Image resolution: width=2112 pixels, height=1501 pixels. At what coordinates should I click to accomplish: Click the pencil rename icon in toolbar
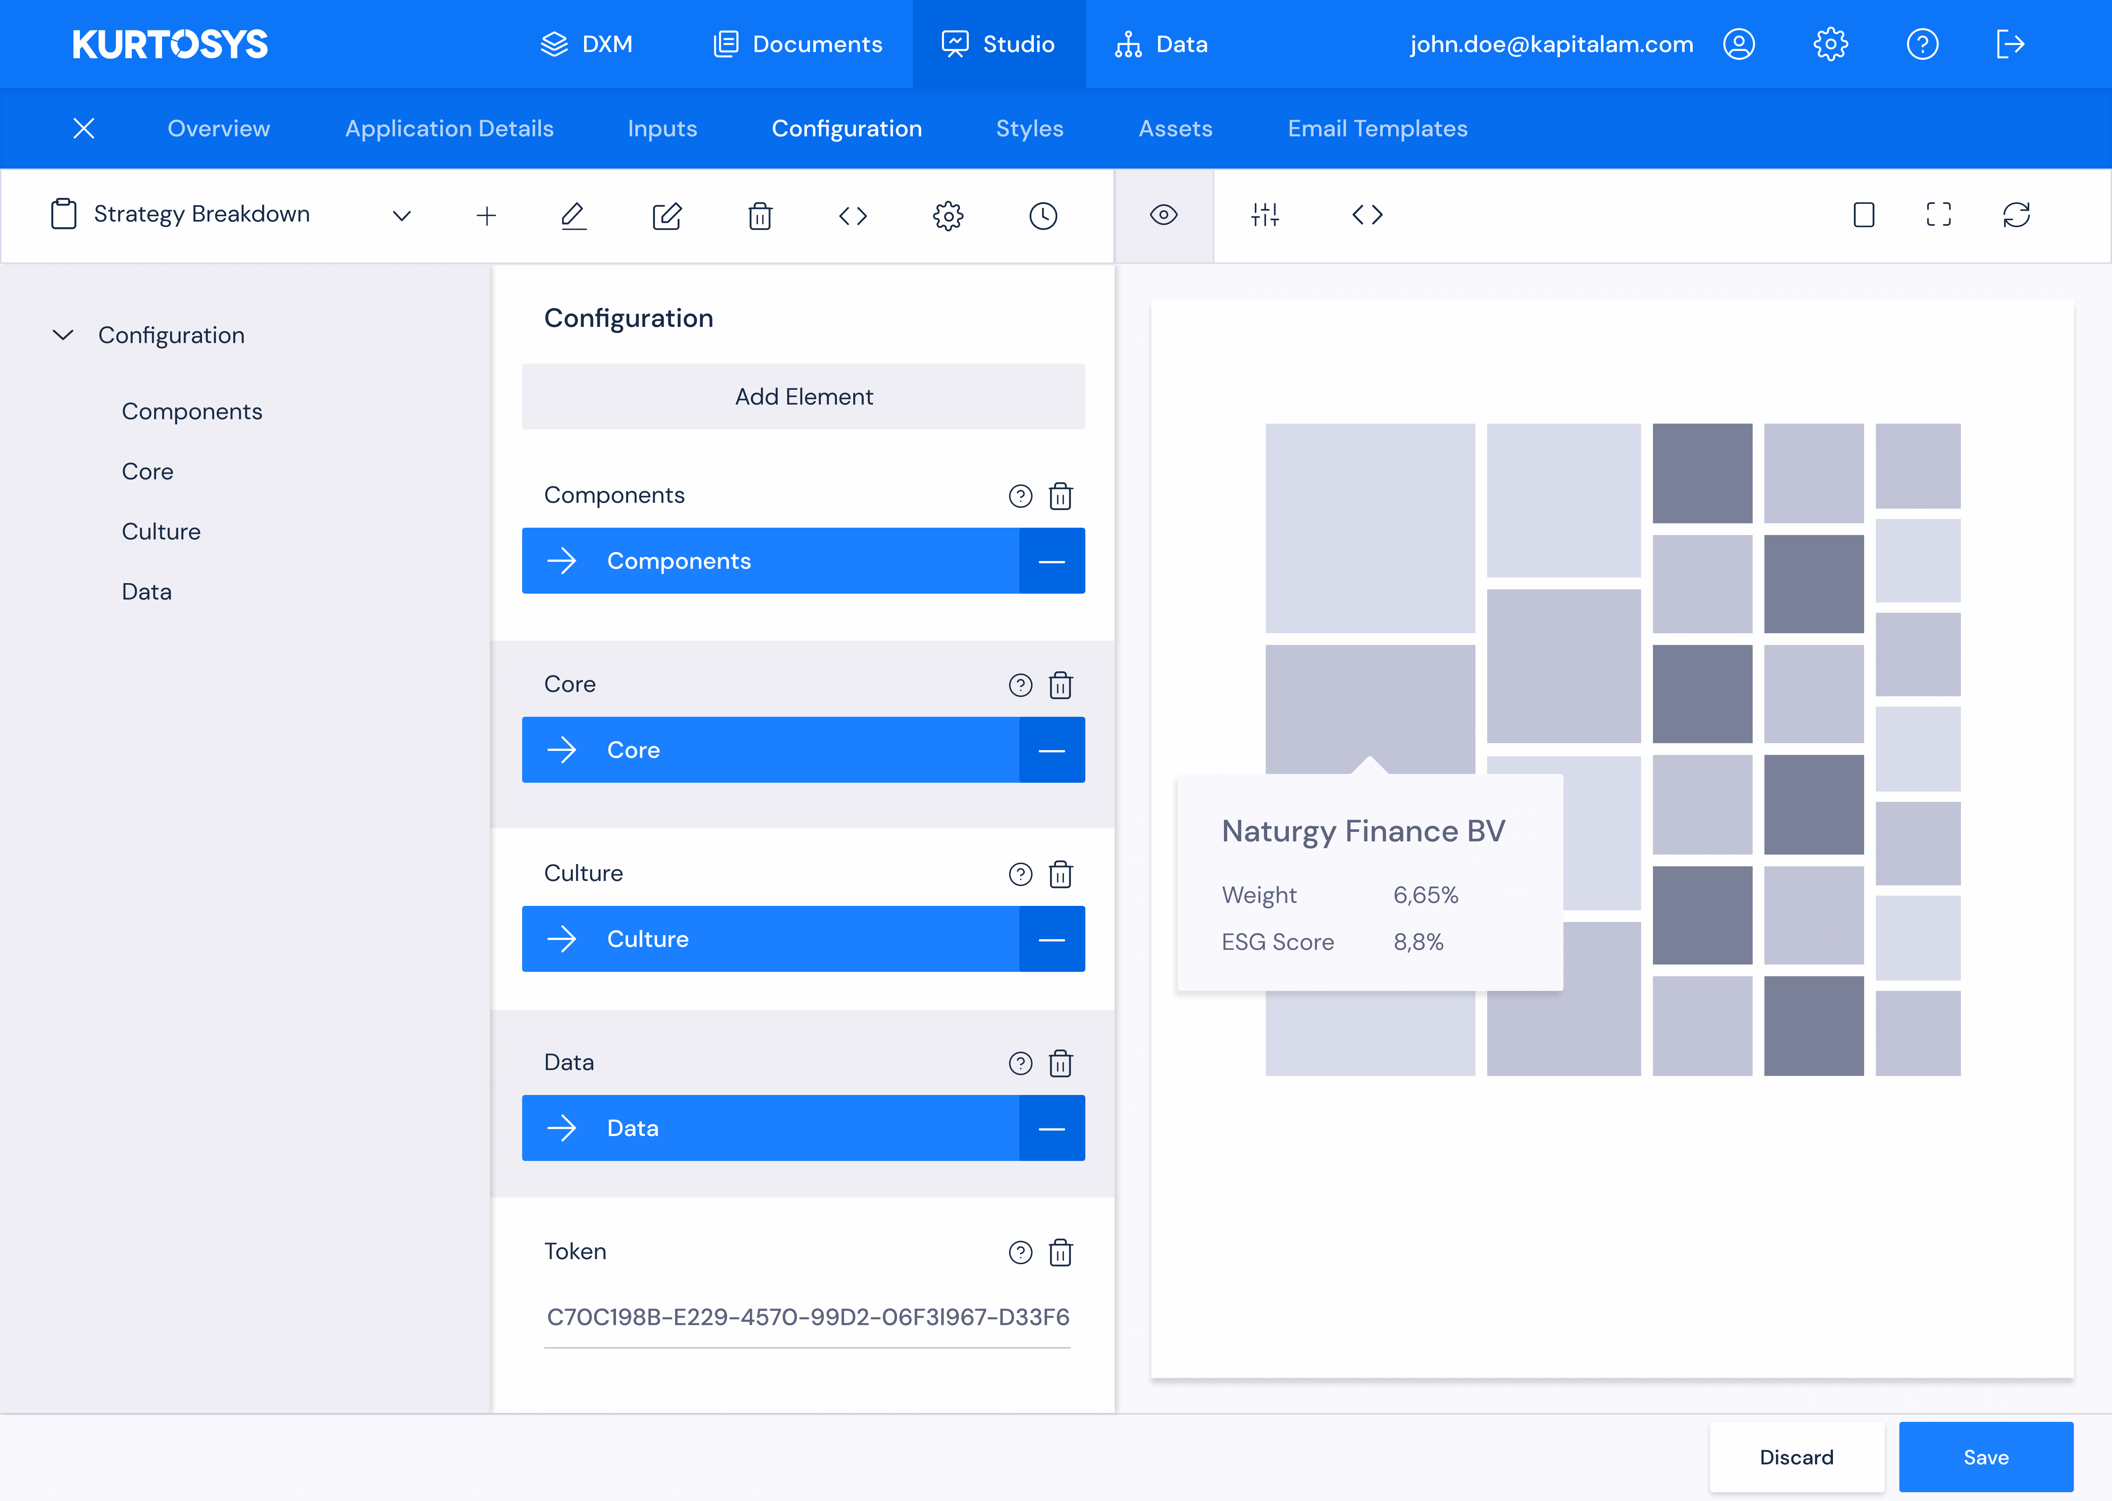(x=573, y=215)
